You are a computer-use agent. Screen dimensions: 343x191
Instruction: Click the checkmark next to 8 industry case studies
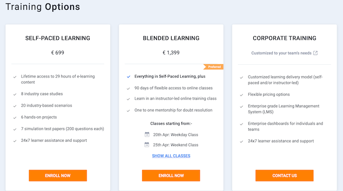coord(15,94)
